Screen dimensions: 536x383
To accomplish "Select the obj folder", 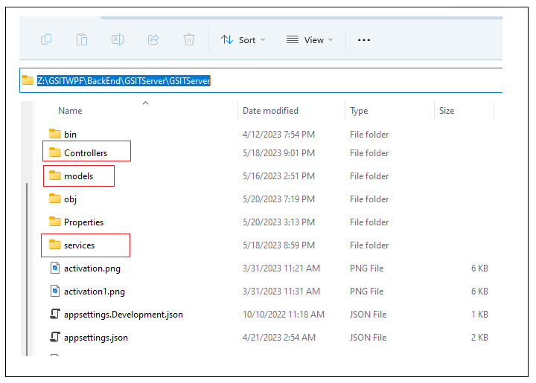I will point(70,199).
